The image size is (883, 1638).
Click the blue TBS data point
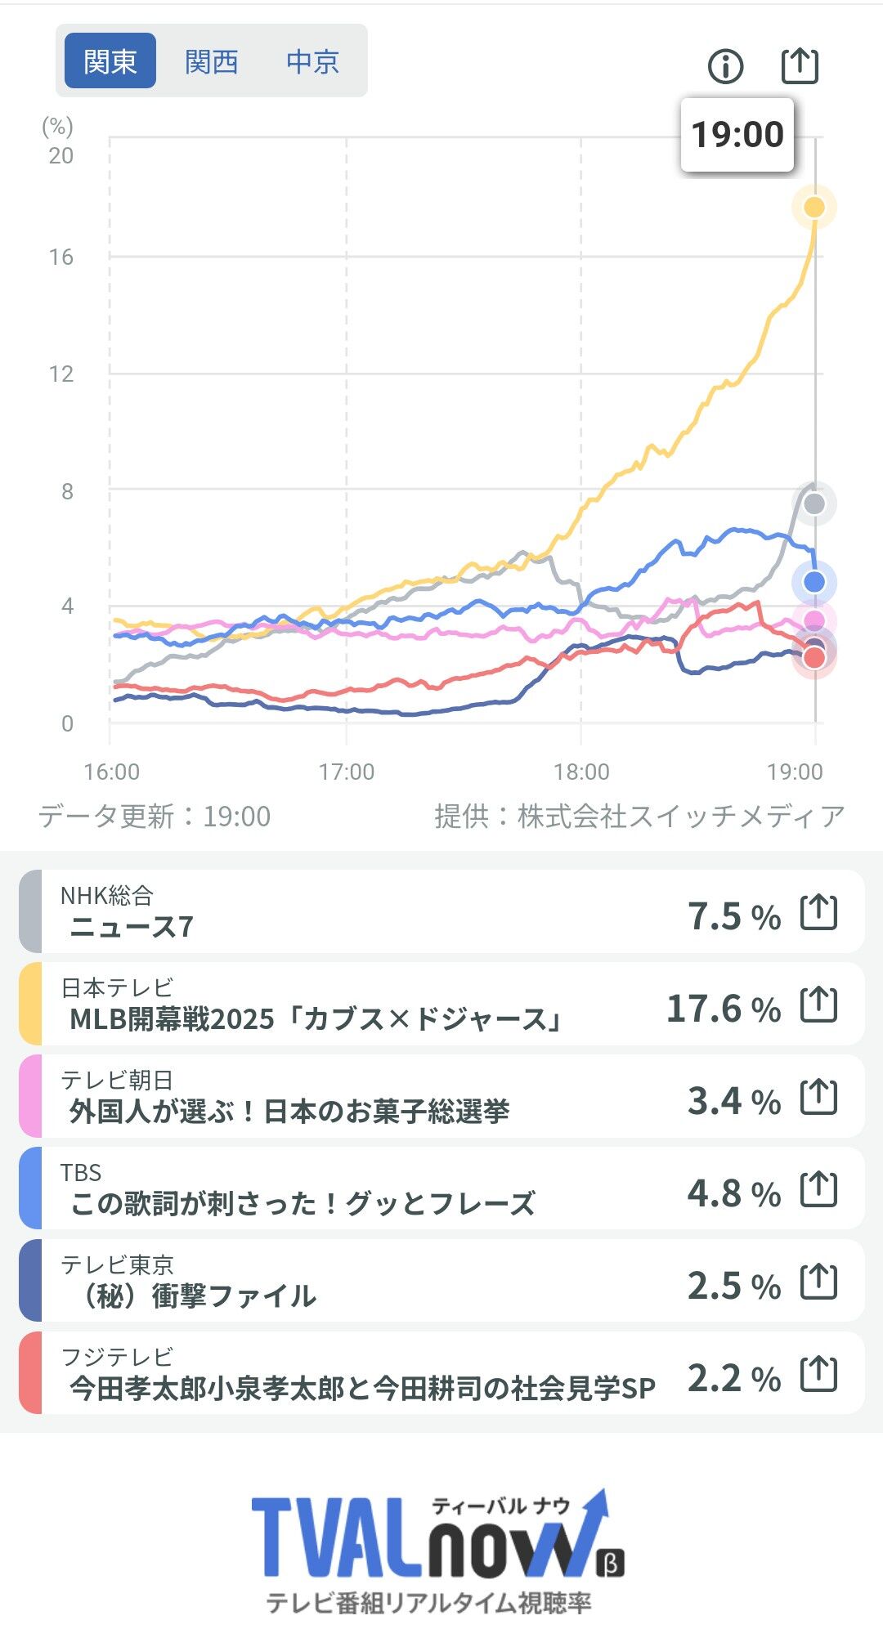click(814, 582)
